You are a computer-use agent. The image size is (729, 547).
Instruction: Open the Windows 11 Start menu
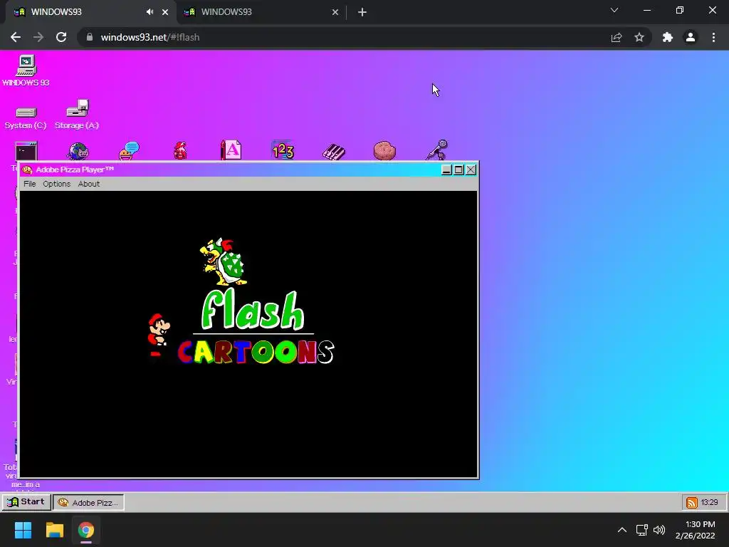coord(23,530)
